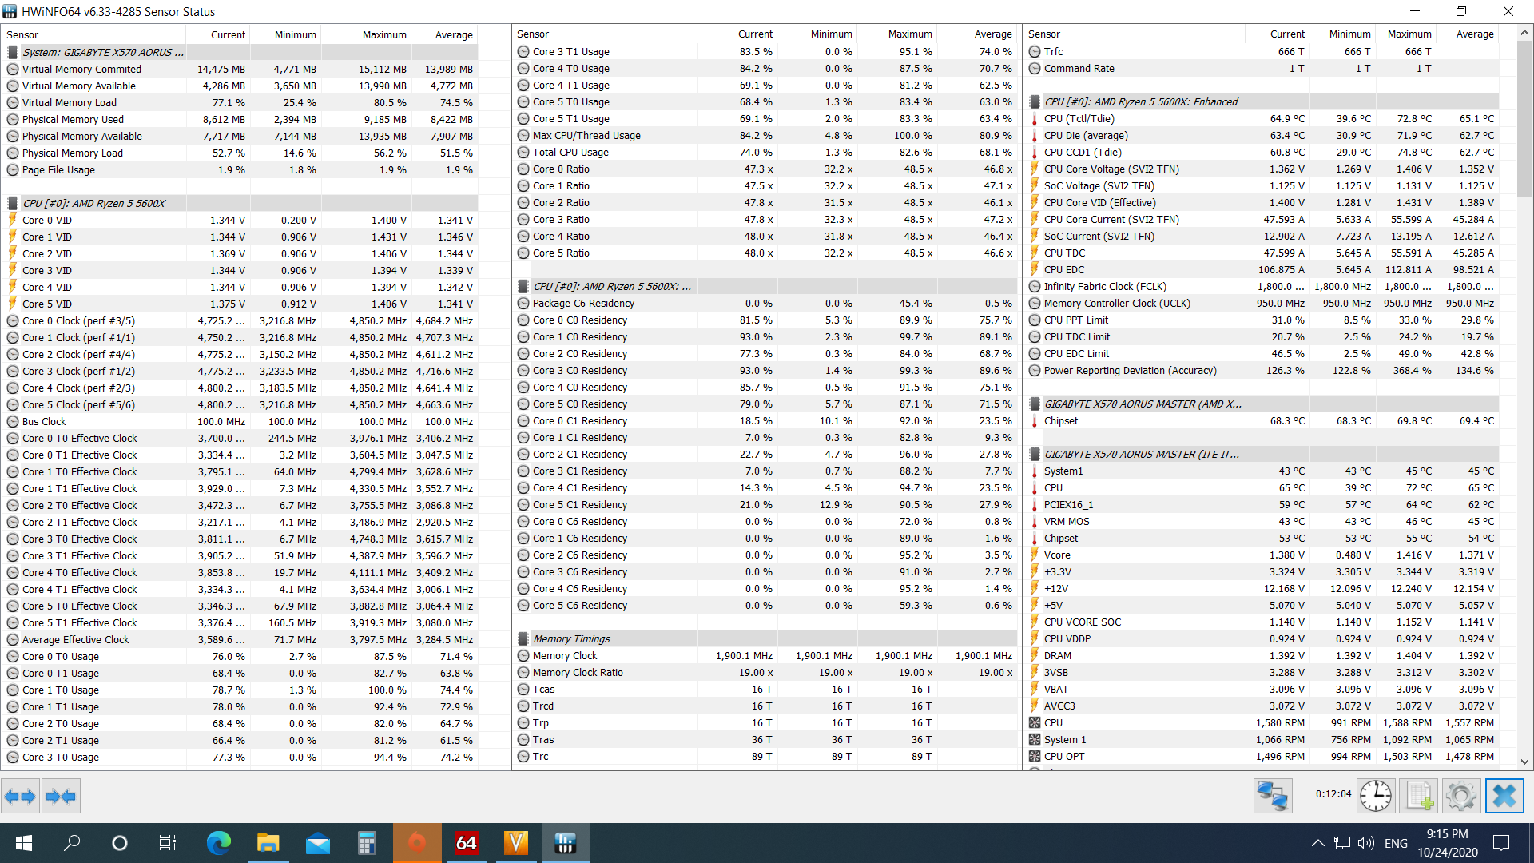The height and width of the screenshot is (863, 1534).
Task: Click the Maximum column header in right panel
Action: click(x=1405, y=34)
